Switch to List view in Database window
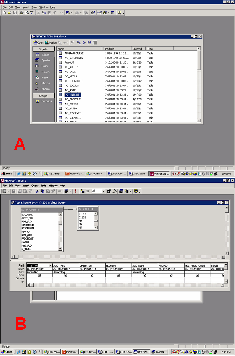The image size is (235, 356). (x=90, y=42)
